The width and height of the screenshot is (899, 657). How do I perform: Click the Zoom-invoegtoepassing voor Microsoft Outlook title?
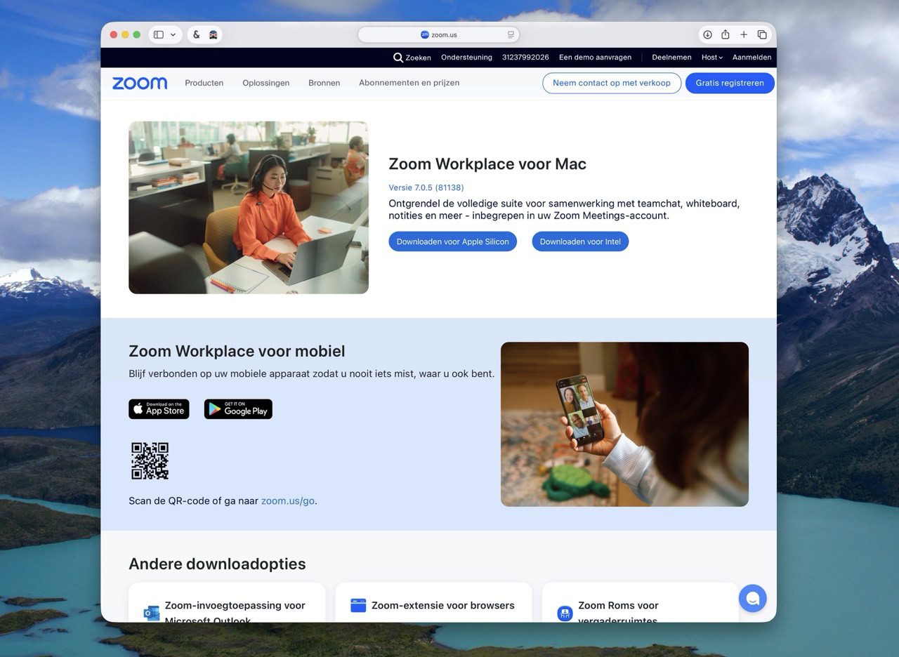(x=235, y=611)
